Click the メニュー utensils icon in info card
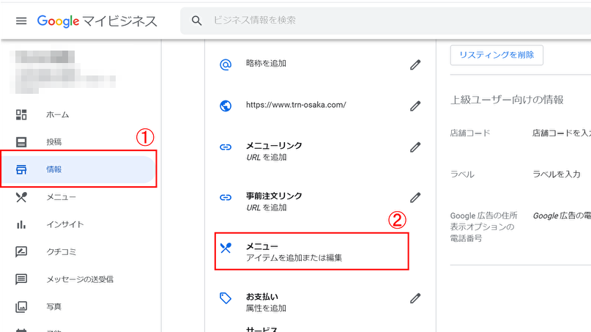Screen dimensions: 591x332 (226, 248)
